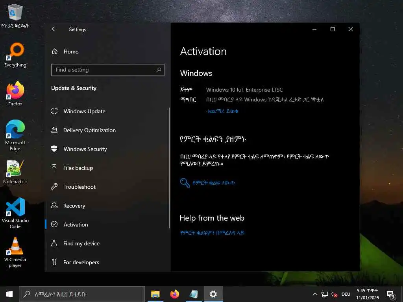Open the Everything desktop shortcut
403x302 pixels.
coord(15,55)
